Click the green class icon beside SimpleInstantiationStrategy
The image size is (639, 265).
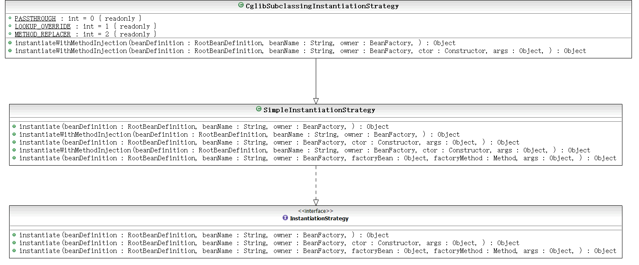coord(259,109)
